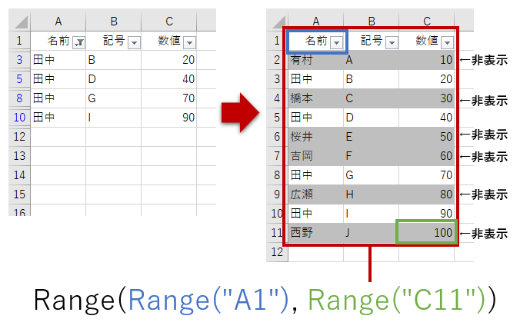Click the 西野 cell in right sheet
This screenshot has height=329, width=530.
pos(316,233)
